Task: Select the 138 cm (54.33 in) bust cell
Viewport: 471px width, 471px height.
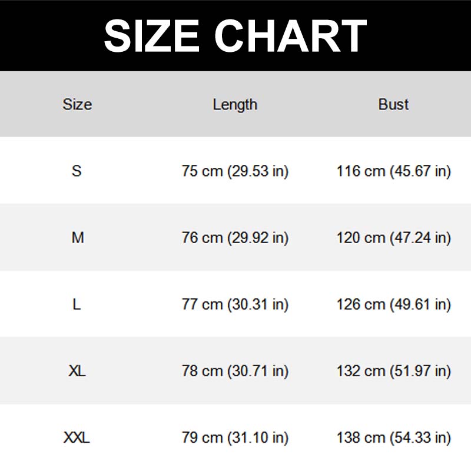Action: [x=393, y=437]
